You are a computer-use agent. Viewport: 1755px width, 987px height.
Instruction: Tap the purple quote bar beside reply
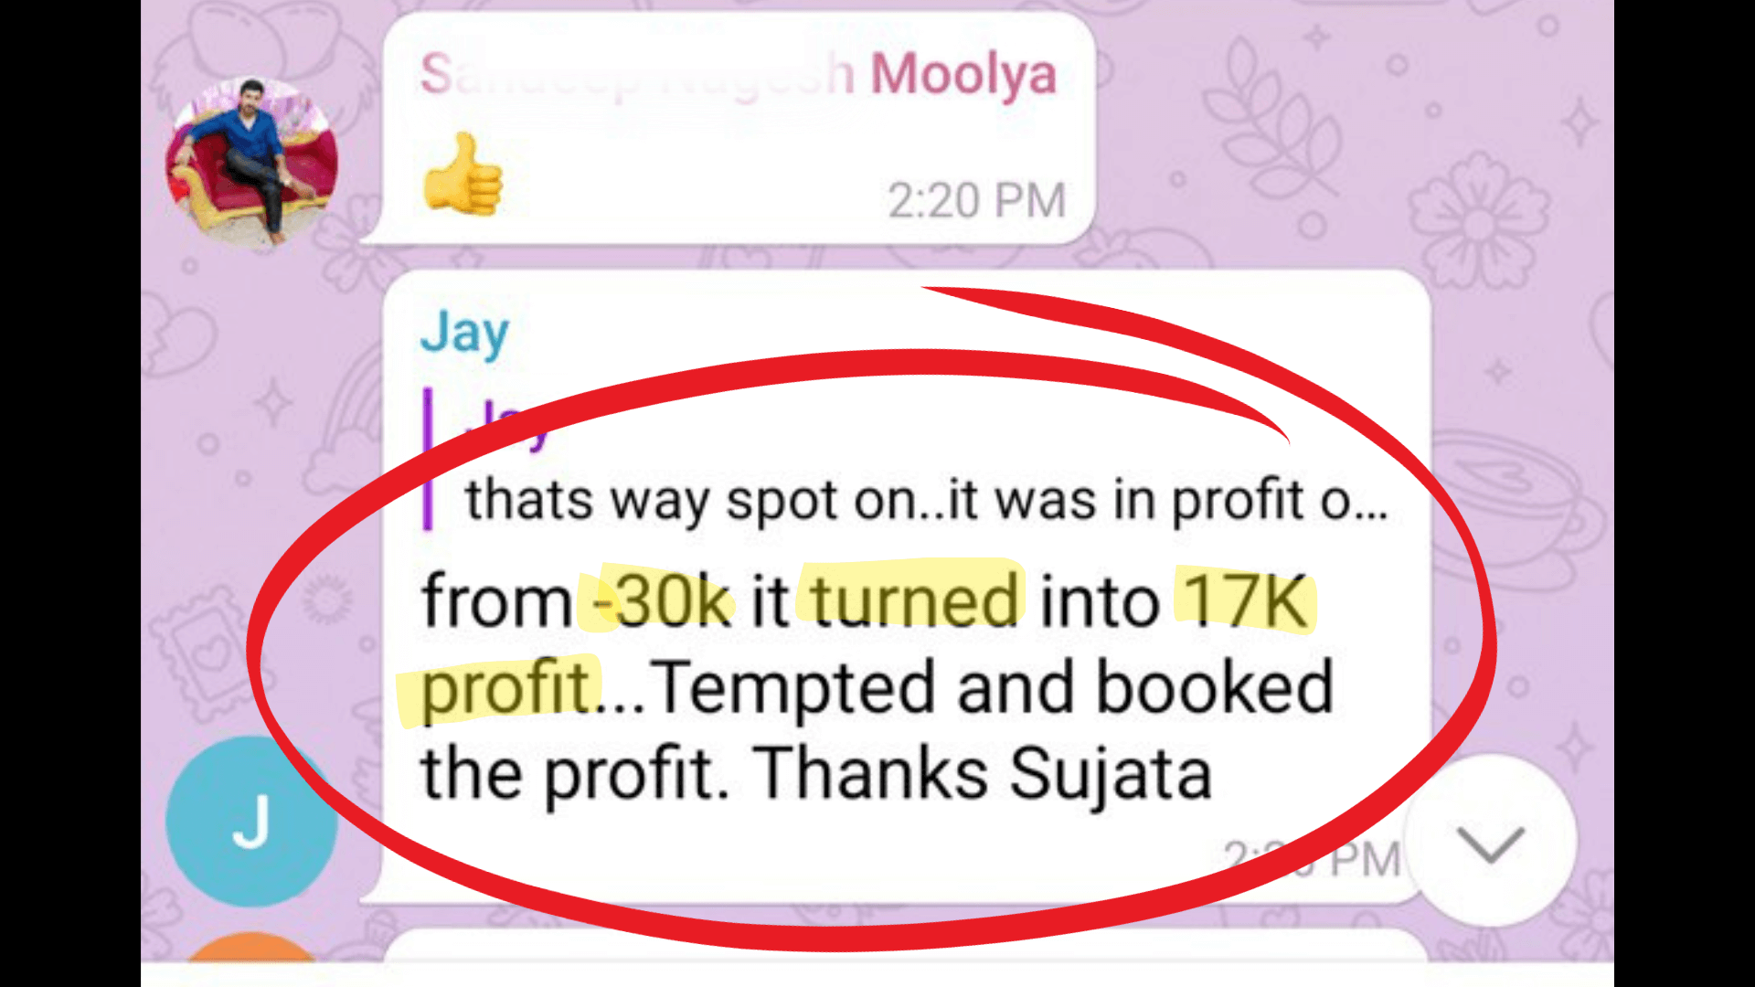click(427, 459)
